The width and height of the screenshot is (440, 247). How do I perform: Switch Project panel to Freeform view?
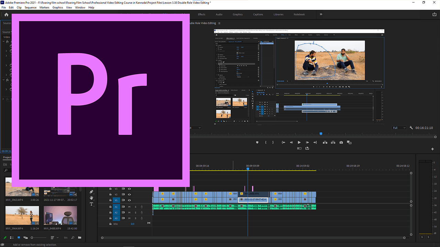point(26,237)
